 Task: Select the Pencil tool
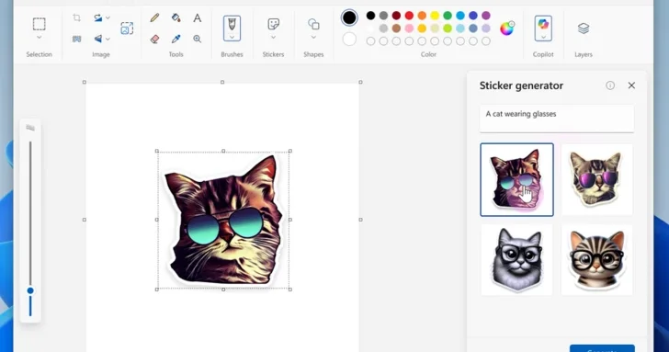tap(154, 17)
